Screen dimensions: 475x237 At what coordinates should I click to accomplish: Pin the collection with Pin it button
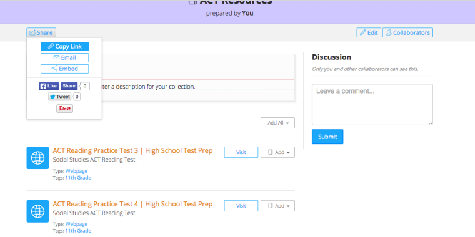(64, 109)
